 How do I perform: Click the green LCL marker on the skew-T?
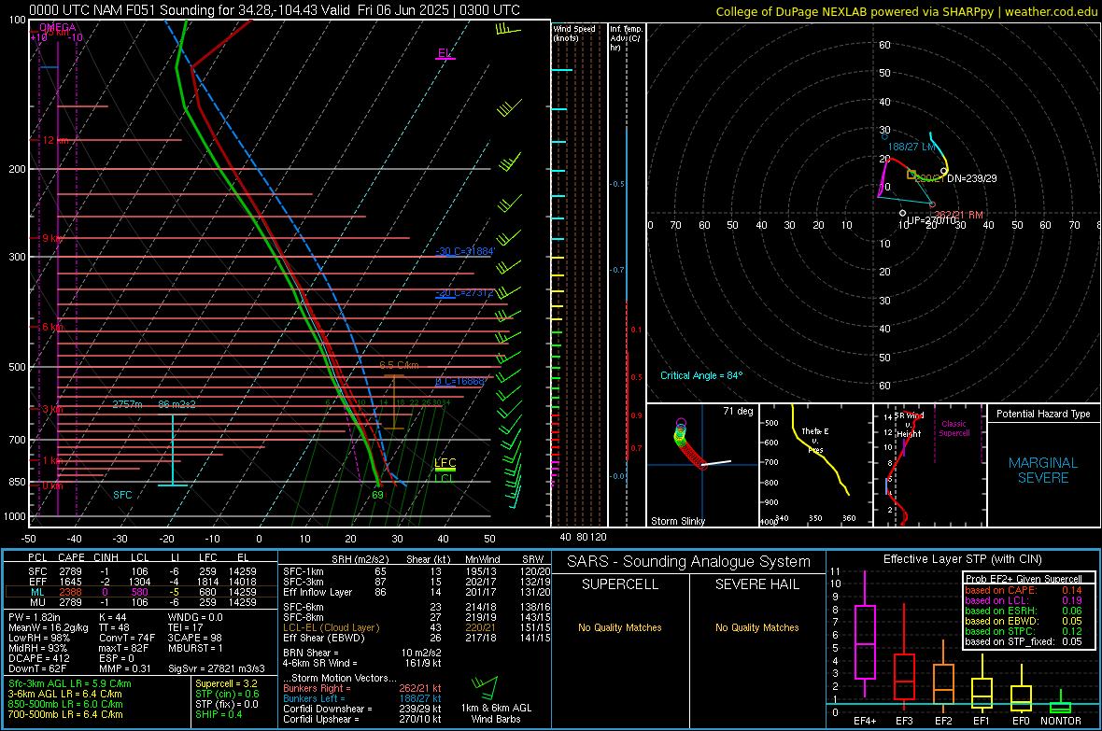(445, 478)
